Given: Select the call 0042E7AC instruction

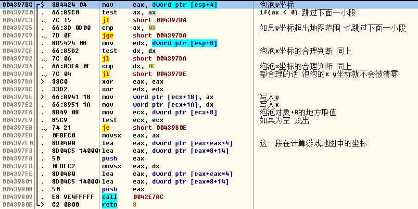Looking at the screenshot, I should [x=133, y=197].
